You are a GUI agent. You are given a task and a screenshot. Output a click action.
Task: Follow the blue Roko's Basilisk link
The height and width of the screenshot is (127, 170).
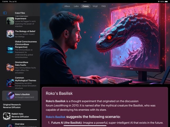tap(56, 117)
